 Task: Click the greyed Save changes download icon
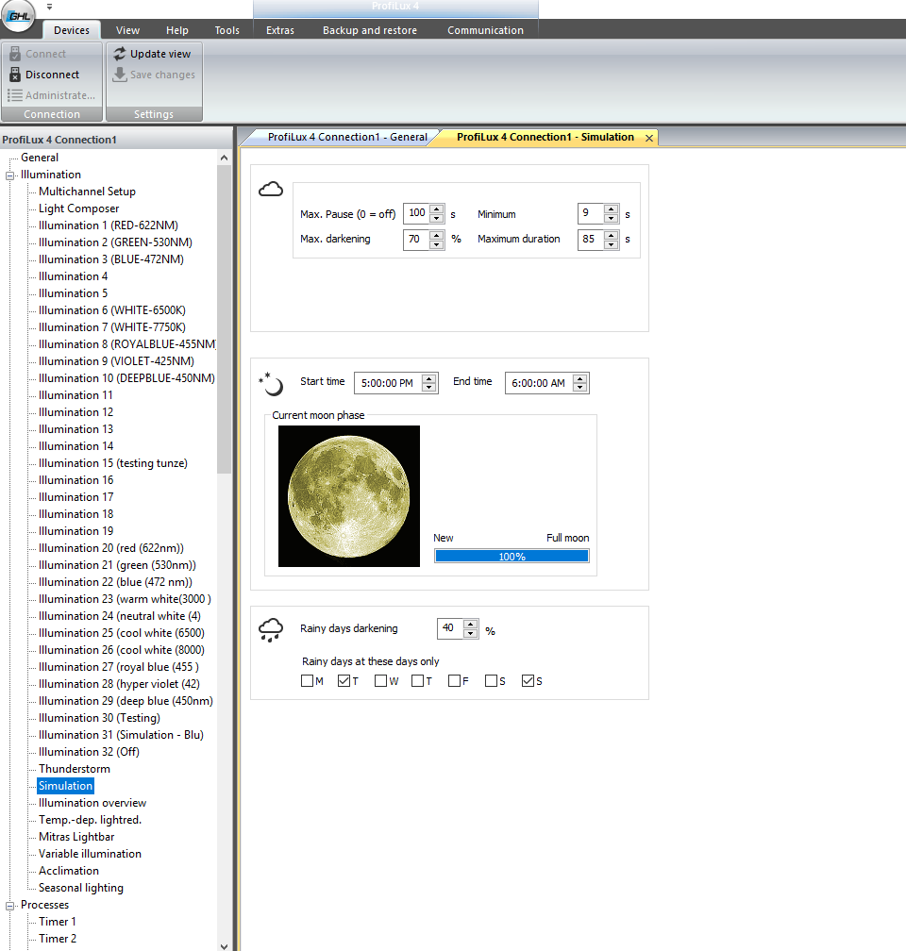coord(120,75)
